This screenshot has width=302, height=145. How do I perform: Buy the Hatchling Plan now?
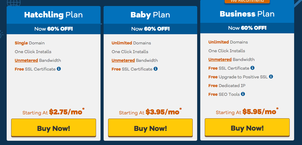pos(54,128)
